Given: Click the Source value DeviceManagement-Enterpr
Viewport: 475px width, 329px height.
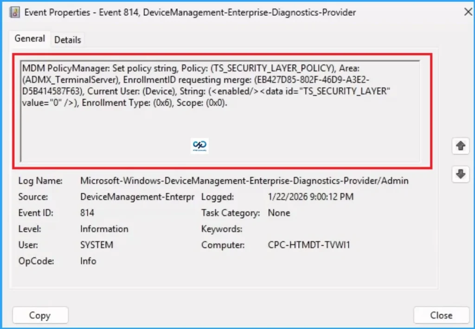Looking at the screenshot, I should (x=137, y=196).
